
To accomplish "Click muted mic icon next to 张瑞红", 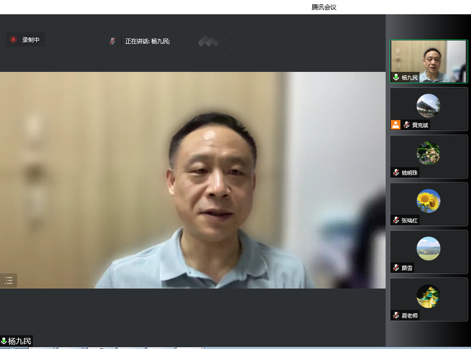I will [396, 220].
